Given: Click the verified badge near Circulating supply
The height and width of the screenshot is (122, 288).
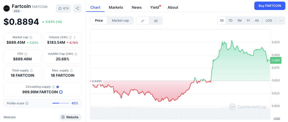Looking at the screenshot, I should click(x=58, y=87).
